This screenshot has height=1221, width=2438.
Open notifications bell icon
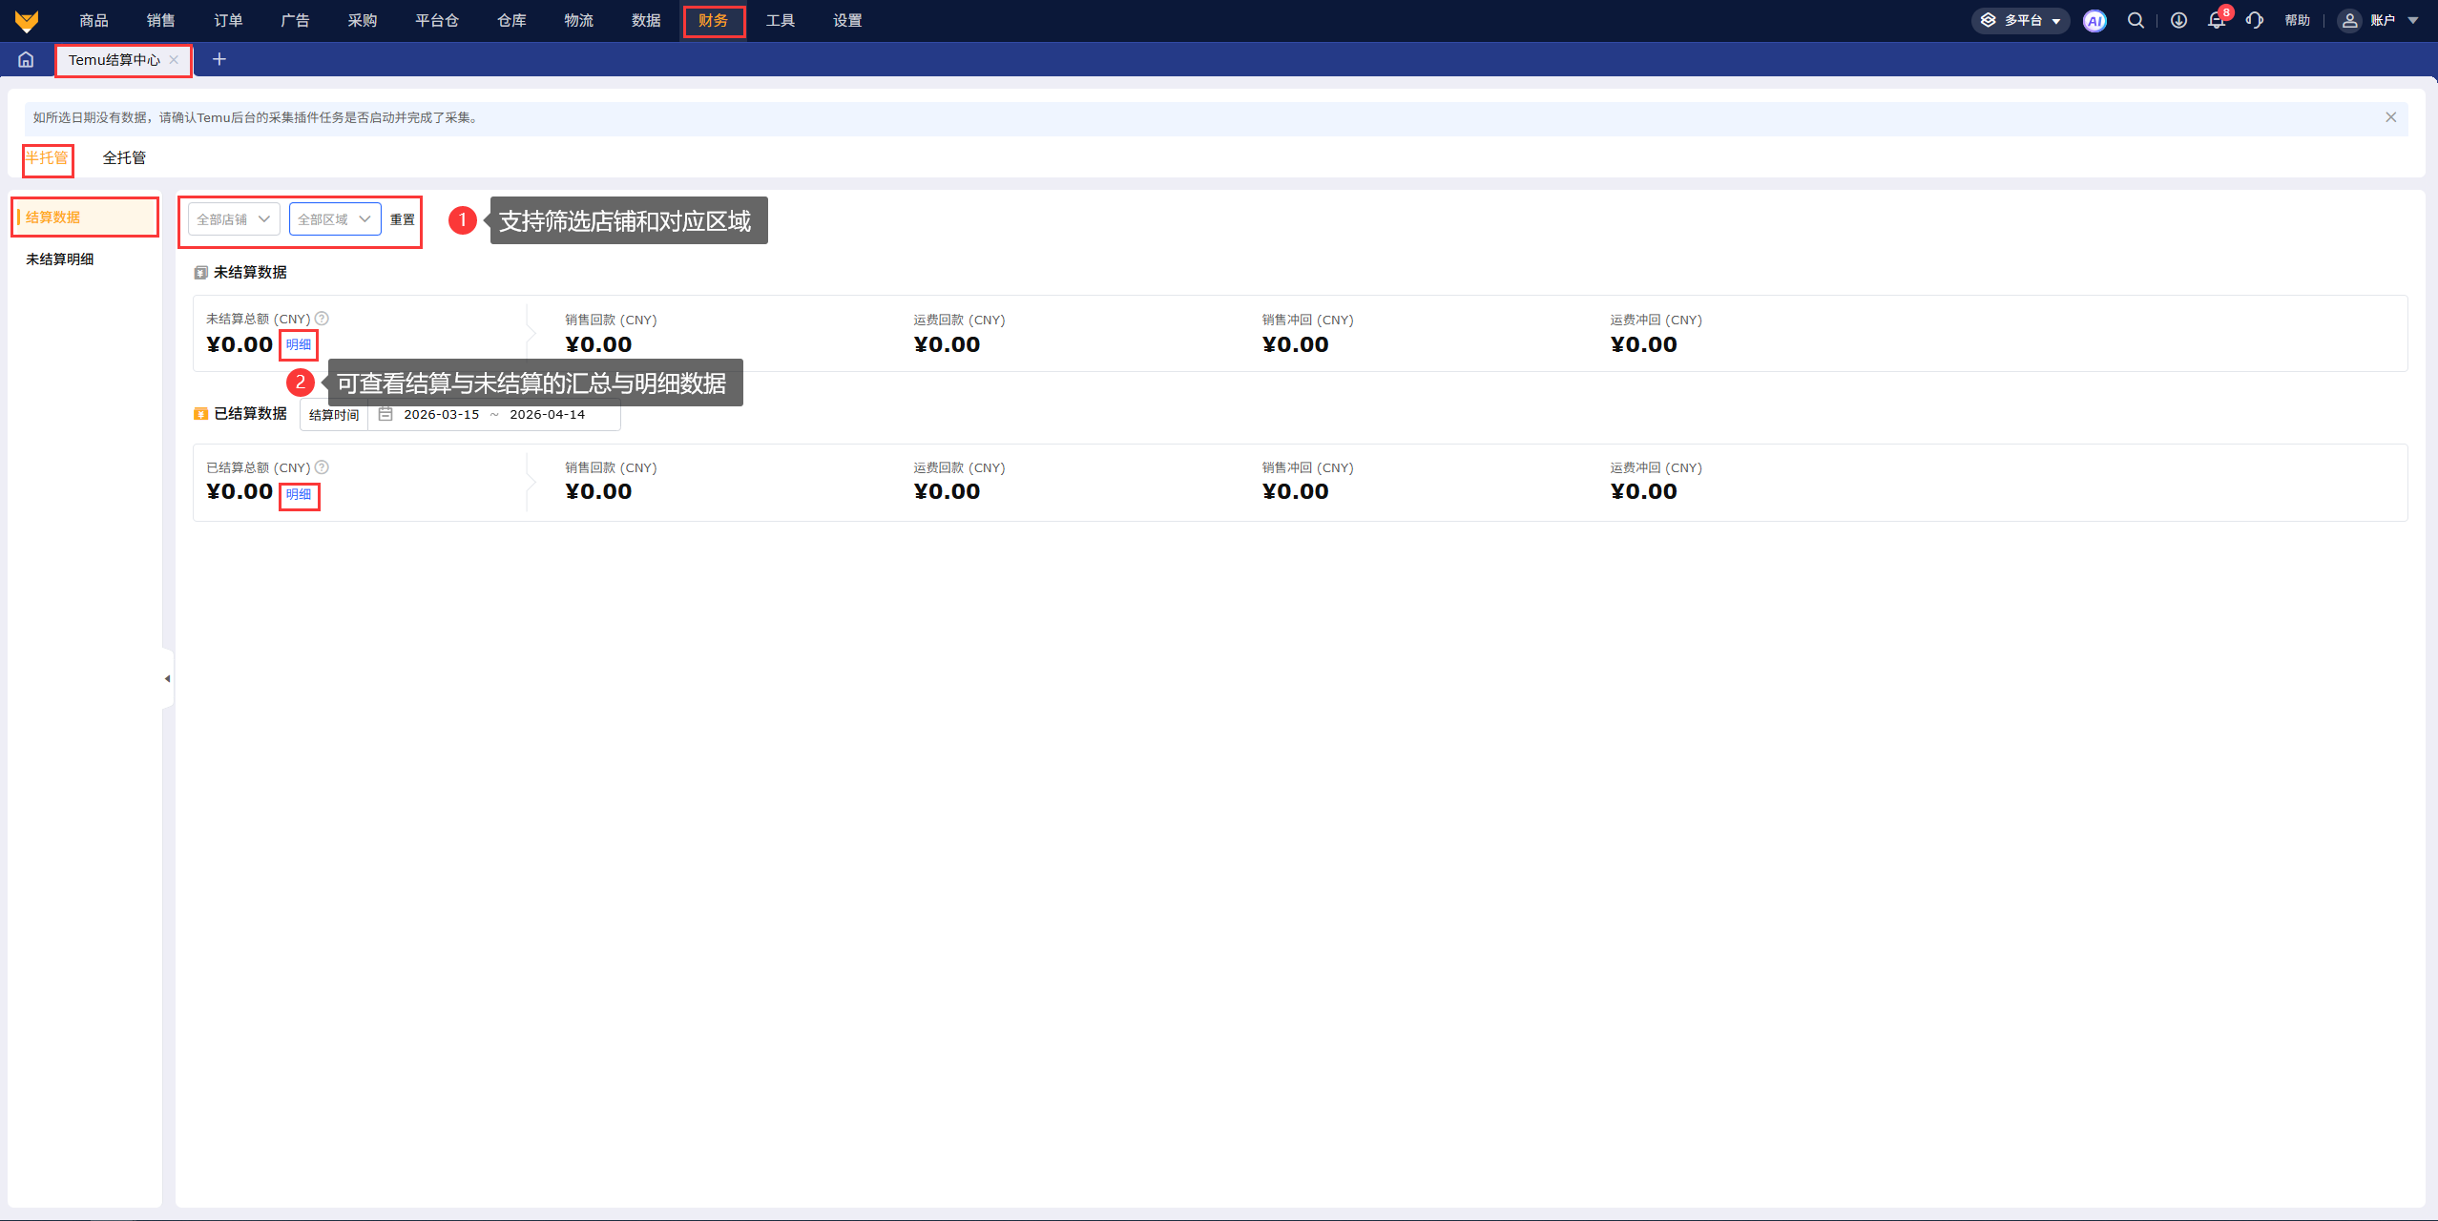tap(2216, 21)
